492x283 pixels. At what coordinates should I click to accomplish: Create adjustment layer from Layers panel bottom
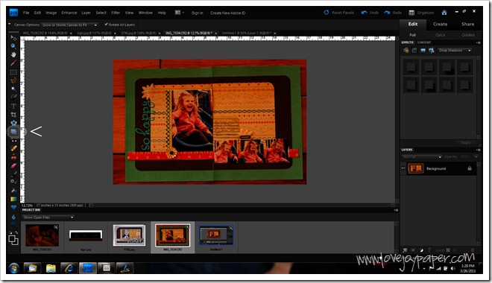click(421, 250)
